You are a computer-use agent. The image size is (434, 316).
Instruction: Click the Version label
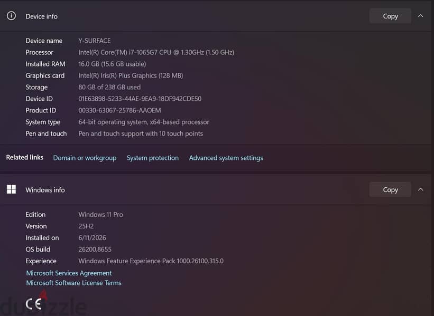pos(36,226)
